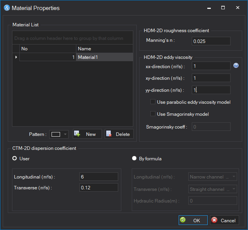
Task: Confirm with the OK button
Action: [x=193, y=220]
